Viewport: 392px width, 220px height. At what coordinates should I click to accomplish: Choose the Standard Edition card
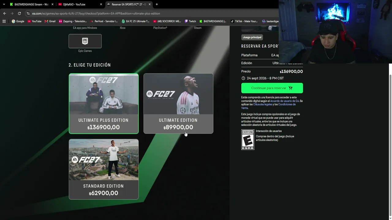[x=104, y=169]
